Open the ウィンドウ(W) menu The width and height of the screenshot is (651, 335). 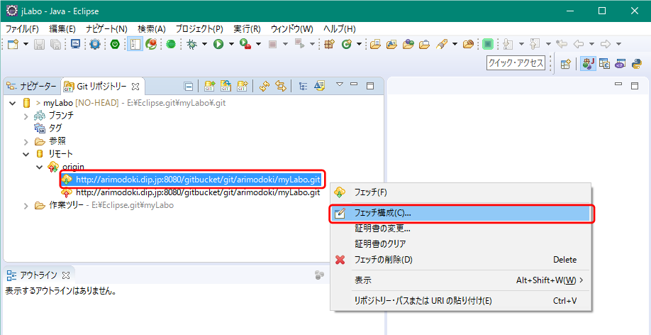coord(292,29)
